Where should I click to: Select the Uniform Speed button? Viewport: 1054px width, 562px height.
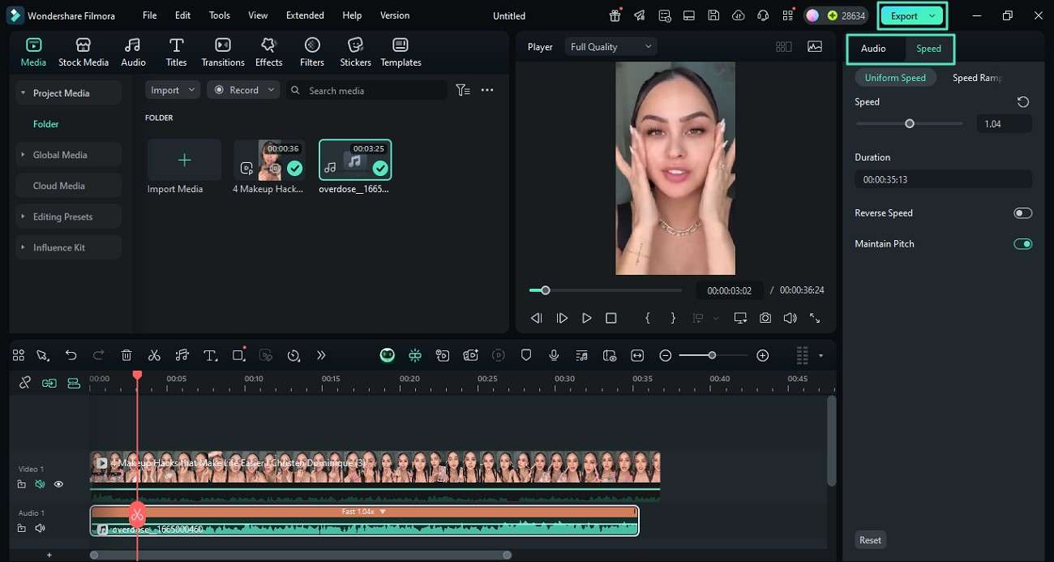coord(895,78)
